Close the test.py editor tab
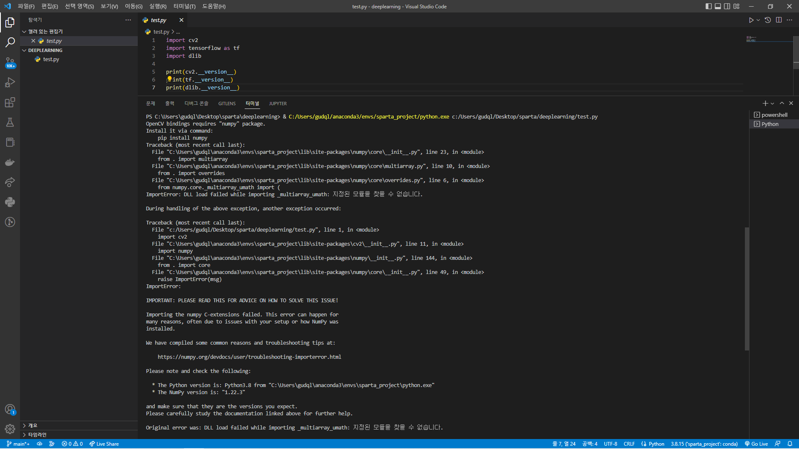The width and height of the screenshot is (799, 449). click(181, 20)
